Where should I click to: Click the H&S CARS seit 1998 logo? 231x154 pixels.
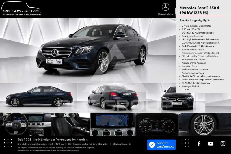click(21, 9)
